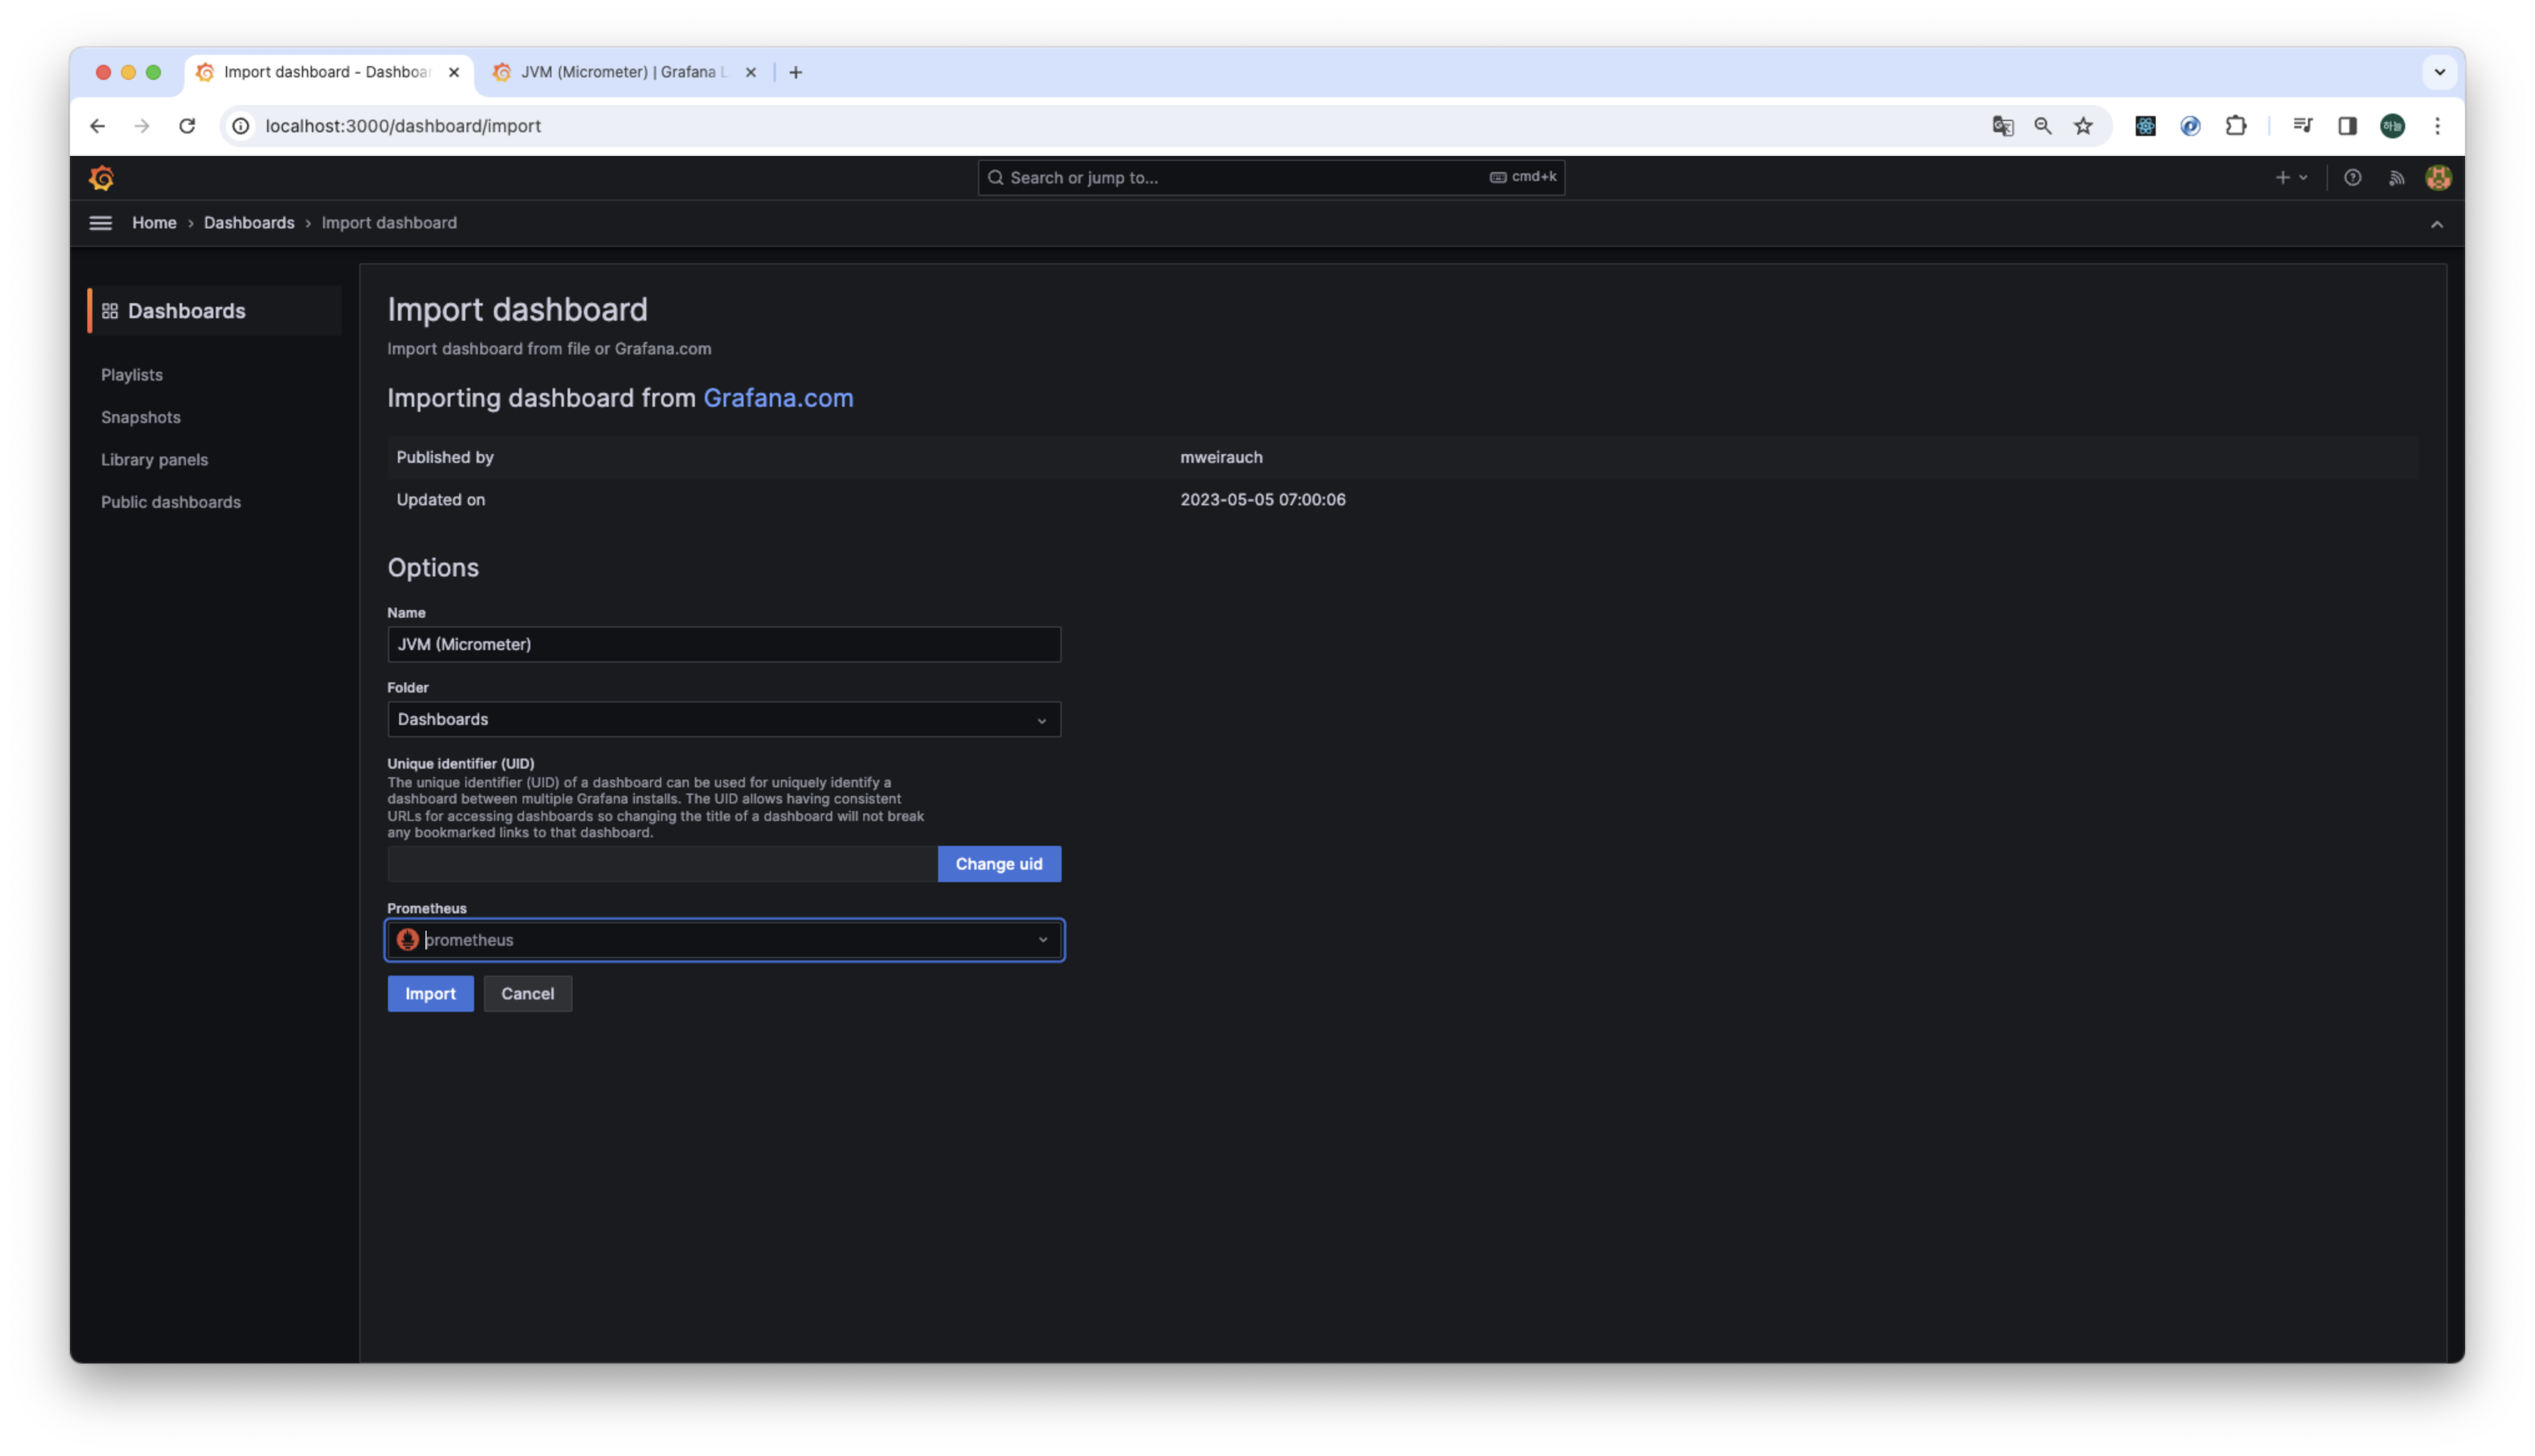Bookmark this page with the star icon

pos(2083,126)
